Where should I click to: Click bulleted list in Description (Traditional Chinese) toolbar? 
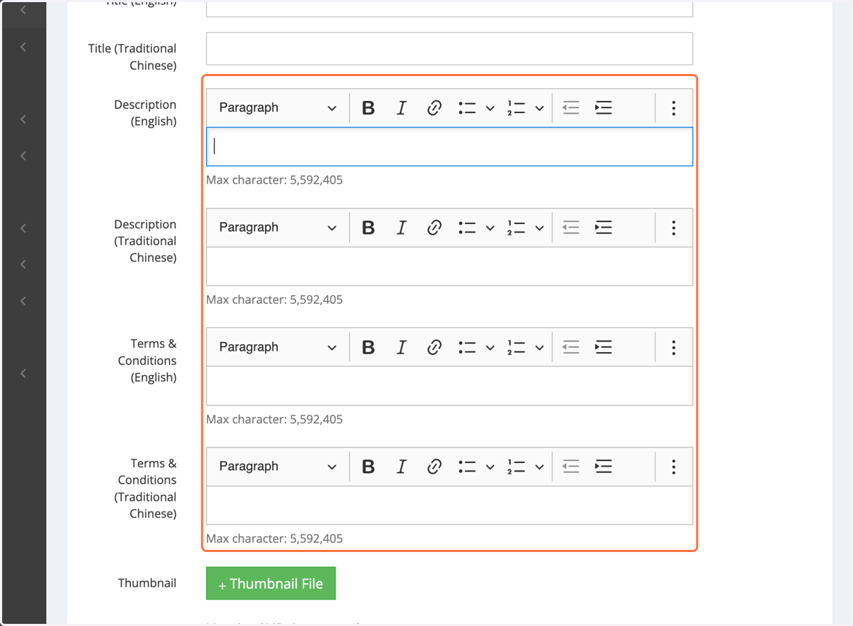point(467,228)
